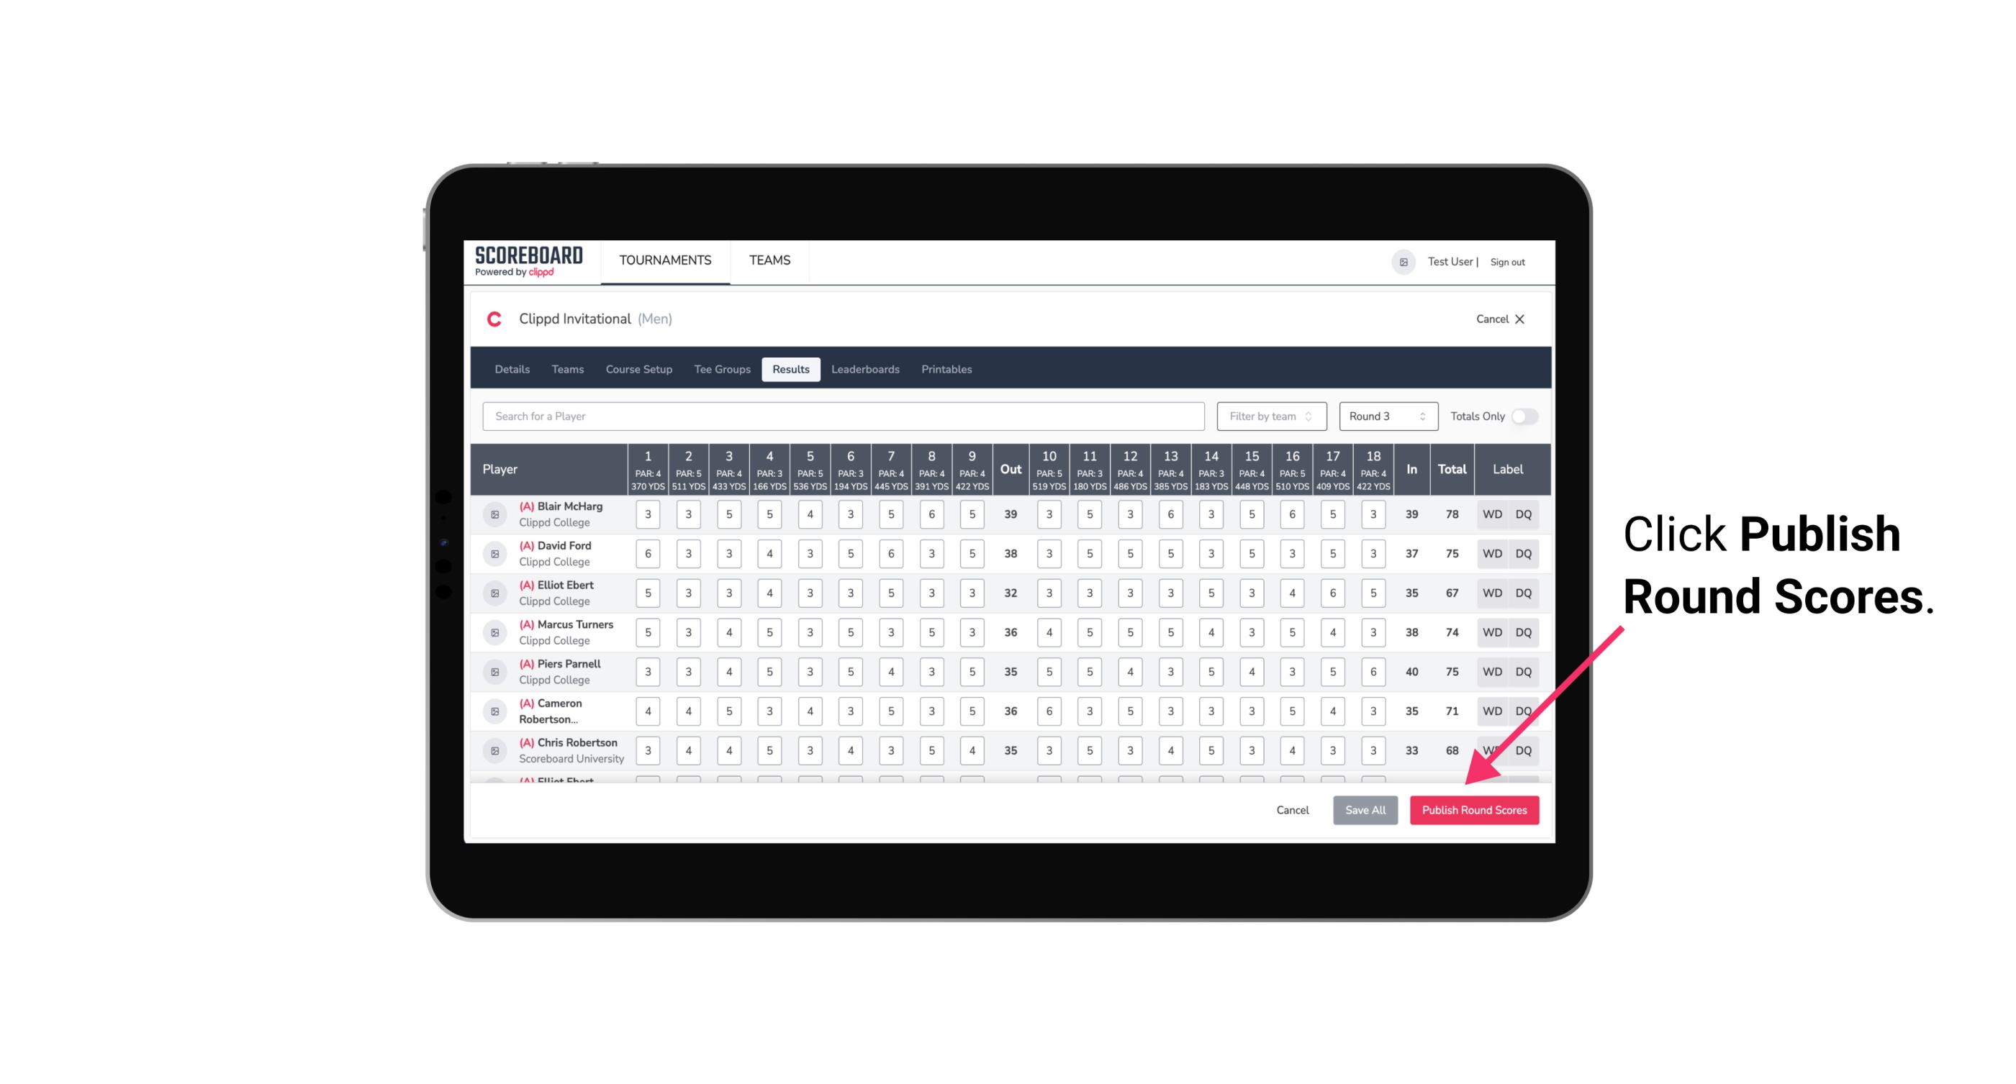The image size is (2016, 1084).
Task: Click the Cancel X icon top right
Action: [x=1519, y=318]
